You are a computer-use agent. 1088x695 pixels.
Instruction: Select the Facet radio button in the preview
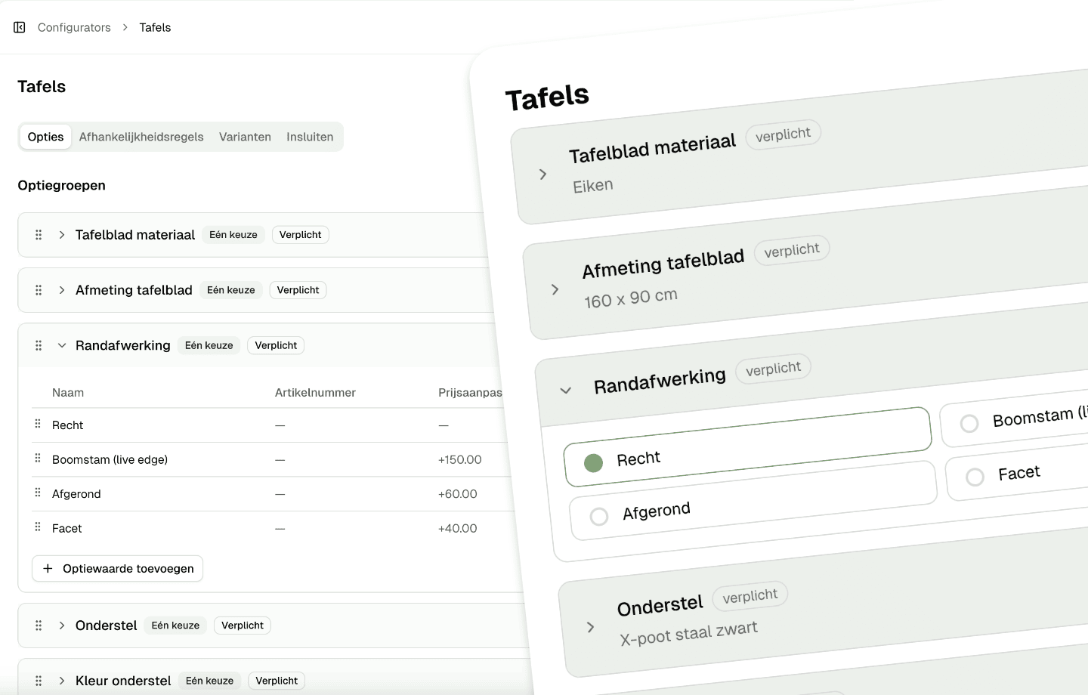pos(974,477)
